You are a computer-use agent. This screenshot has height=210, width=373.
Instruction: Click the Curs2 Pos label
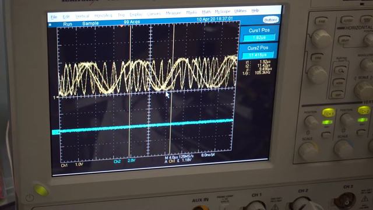tap(258, 48)
